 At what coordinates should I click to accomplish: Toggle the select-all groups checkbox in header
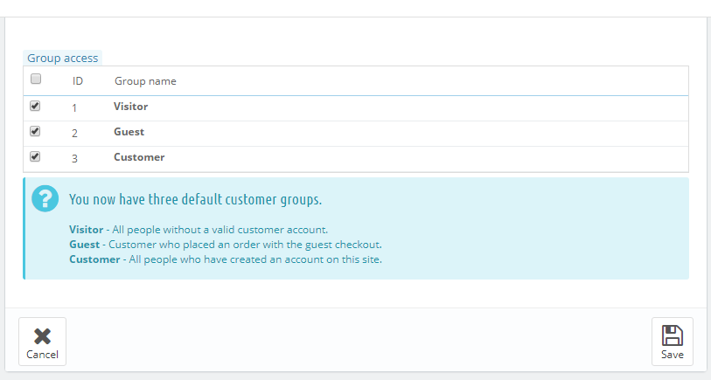[36, 79]
